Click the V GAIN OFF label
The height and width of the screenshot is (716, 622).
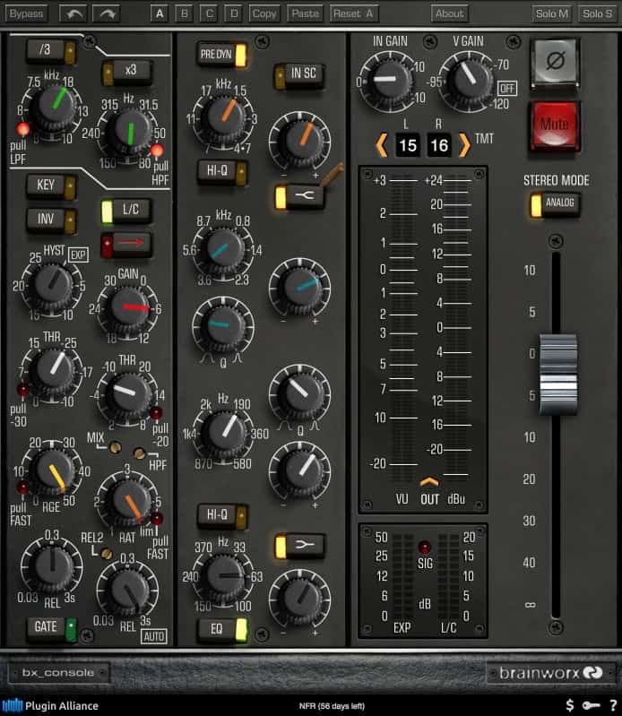[507, 88]
